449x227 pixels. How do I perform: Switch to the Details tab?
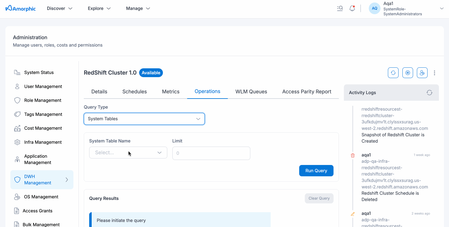tap(99, 92)
